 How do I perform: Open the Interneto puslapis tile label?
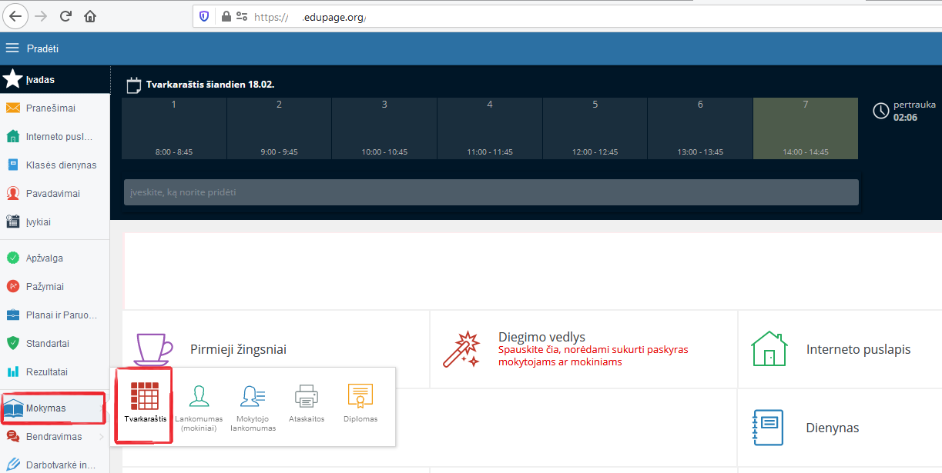[858, 349]
